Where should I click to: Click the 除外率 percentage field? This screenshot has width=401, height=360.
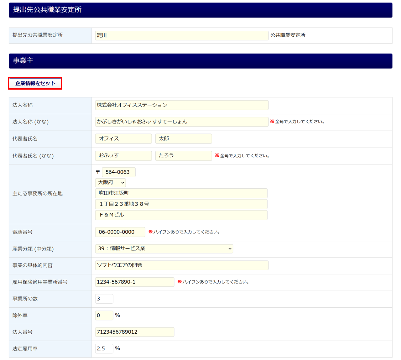click(104, 315)
